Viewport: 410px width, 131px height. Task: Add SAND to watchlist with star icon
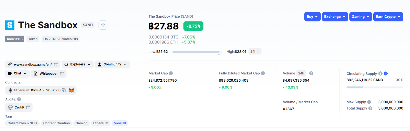point(103,25)
